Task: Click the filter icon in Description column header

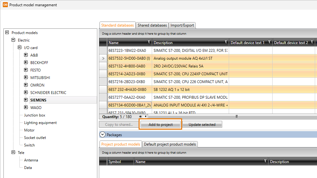Action: coord(226,42)
